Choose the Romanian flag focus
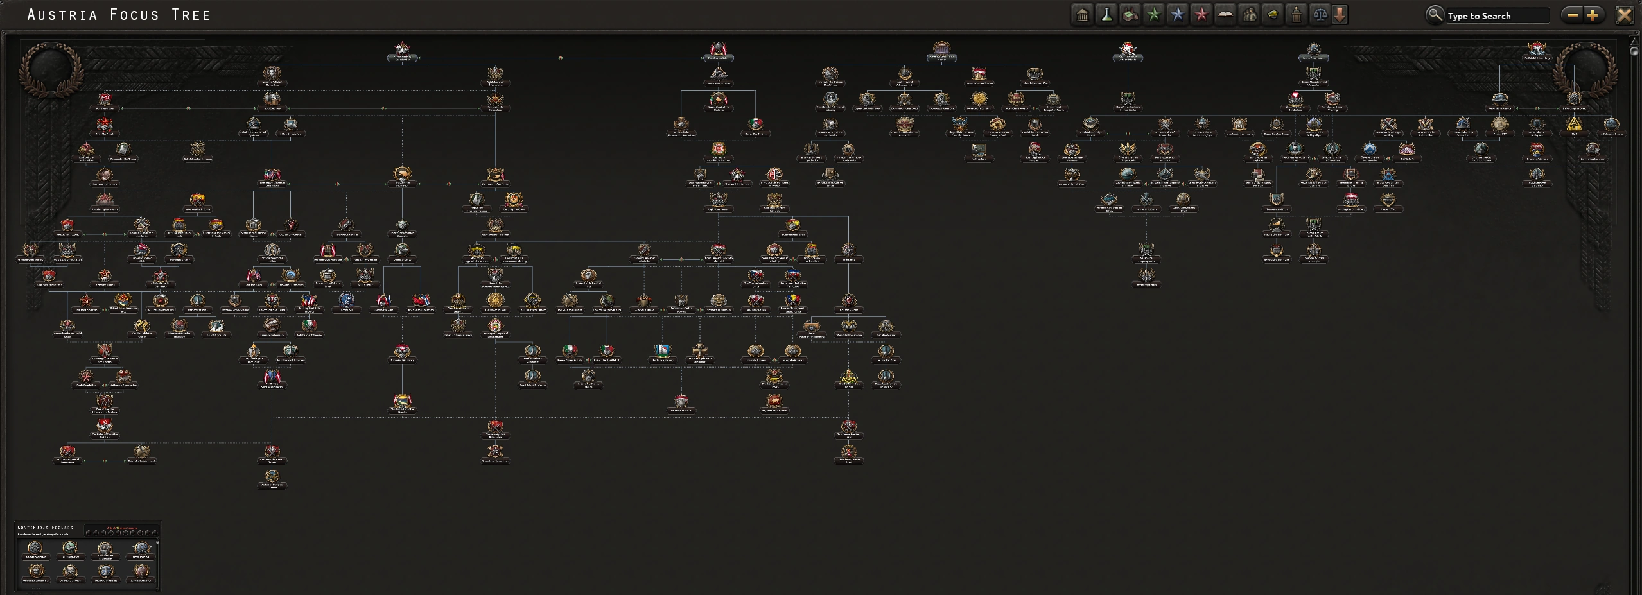 pos(793,302)
